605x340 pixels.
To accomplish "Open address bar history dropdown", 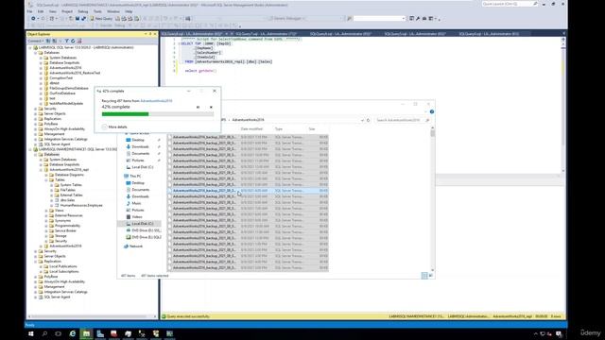I will coord(362,120).
